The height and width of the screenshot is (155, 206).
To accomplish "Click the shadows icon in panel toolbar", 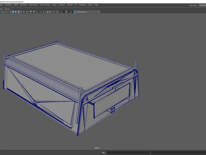I will pyautogui.click(x=27, y=12).
